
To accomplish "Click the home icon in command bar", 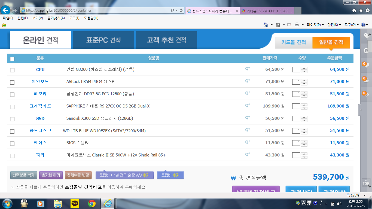I will [266, 25].
